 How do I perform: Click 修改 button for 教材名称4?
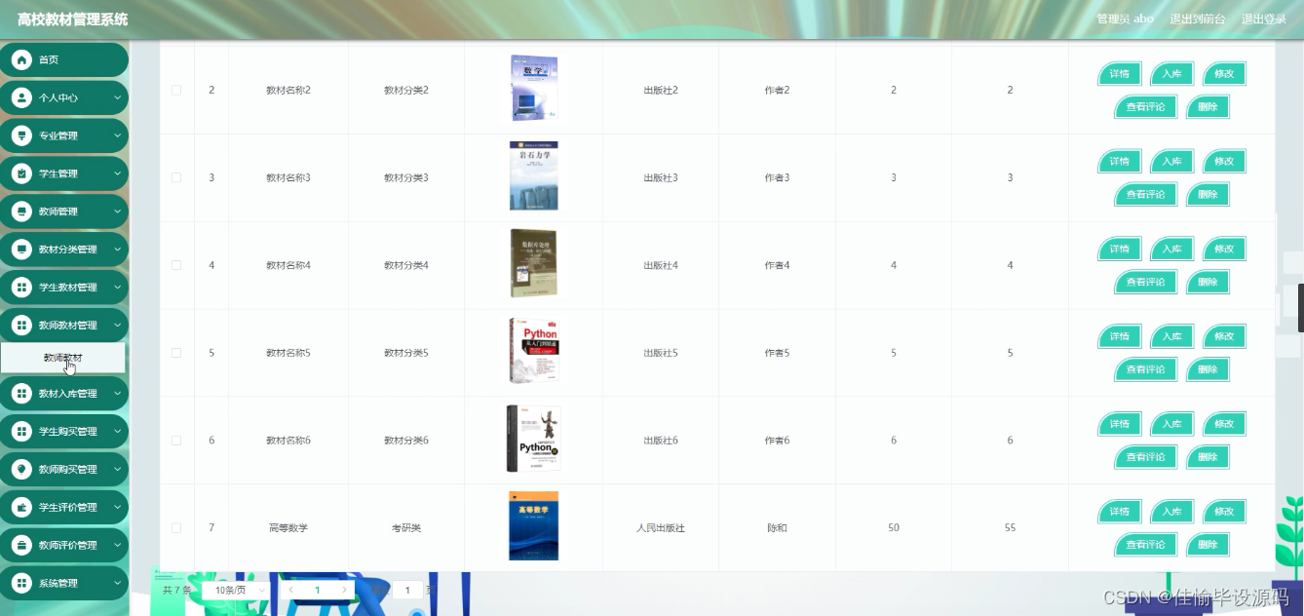click(x=1224, y=249)
